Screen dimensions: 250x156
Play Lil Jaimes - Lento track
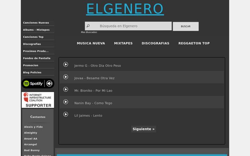[x=66, y=114]
